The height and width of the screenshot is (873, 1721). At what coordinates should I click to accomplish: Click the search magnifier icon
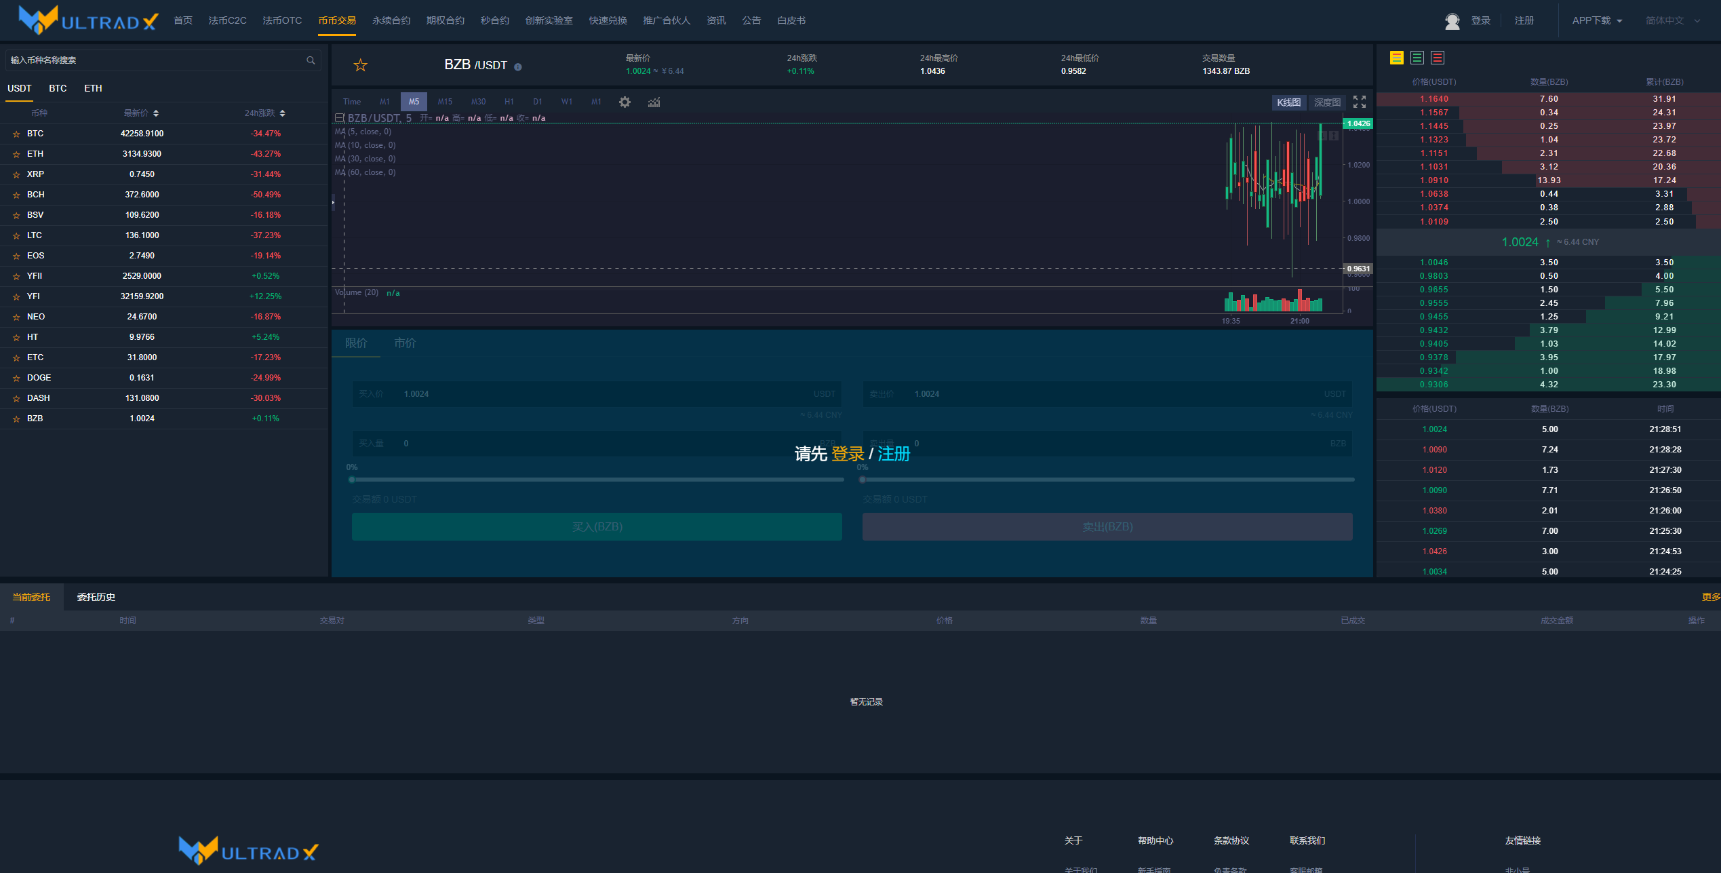(x=311, y=60)
